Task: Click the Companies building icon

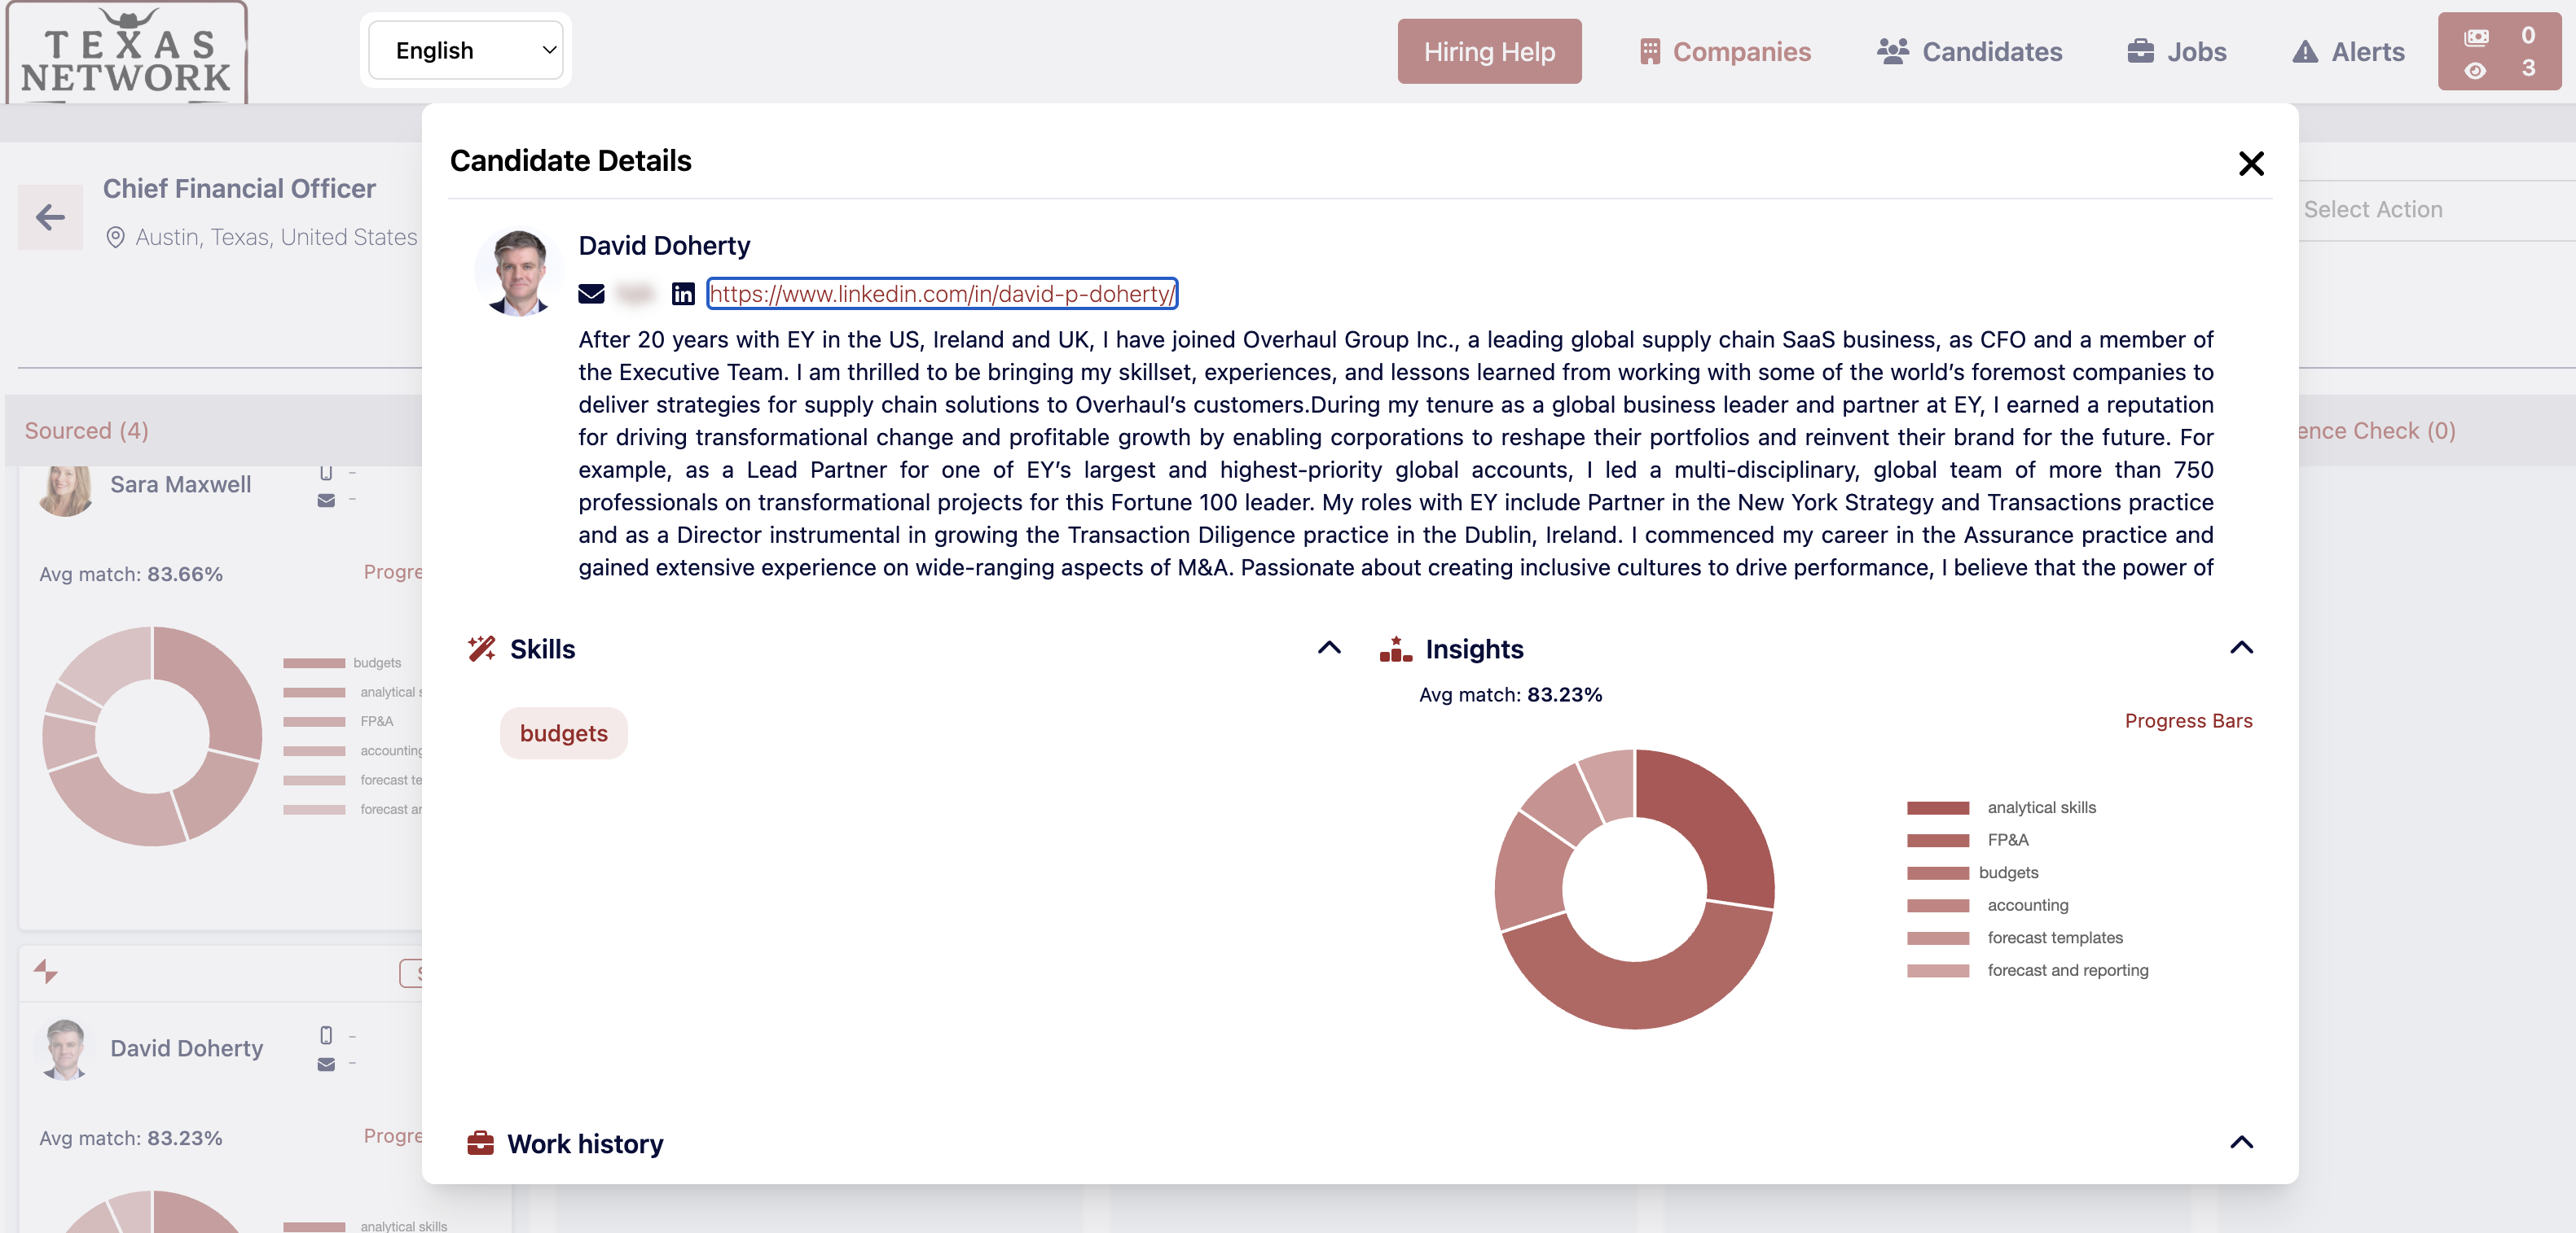Action: coord(1650,51)
